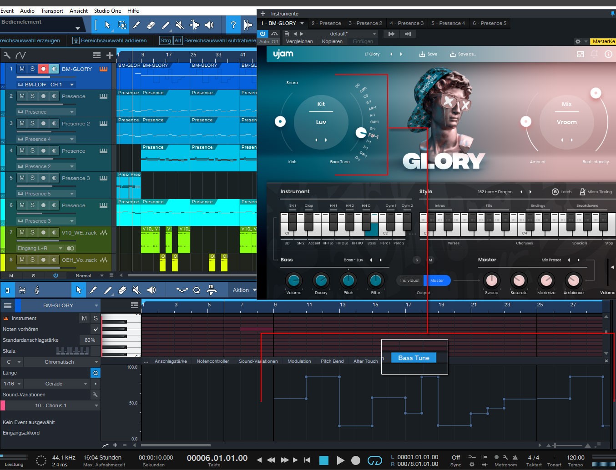616x470 pixels.
Task: Switch output to Individual
Action: 409,280
